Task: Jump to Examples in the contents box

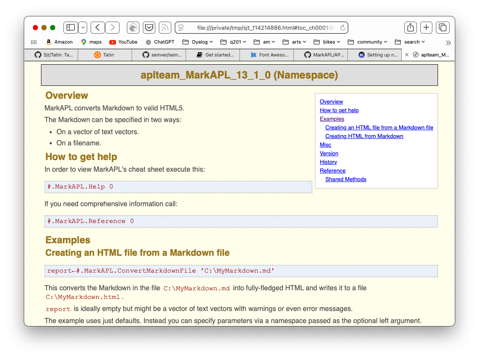Action: [332, 119]
